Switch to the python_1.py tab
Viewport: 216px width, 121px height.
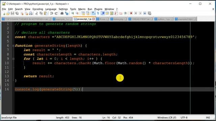[x=163, y=19]
